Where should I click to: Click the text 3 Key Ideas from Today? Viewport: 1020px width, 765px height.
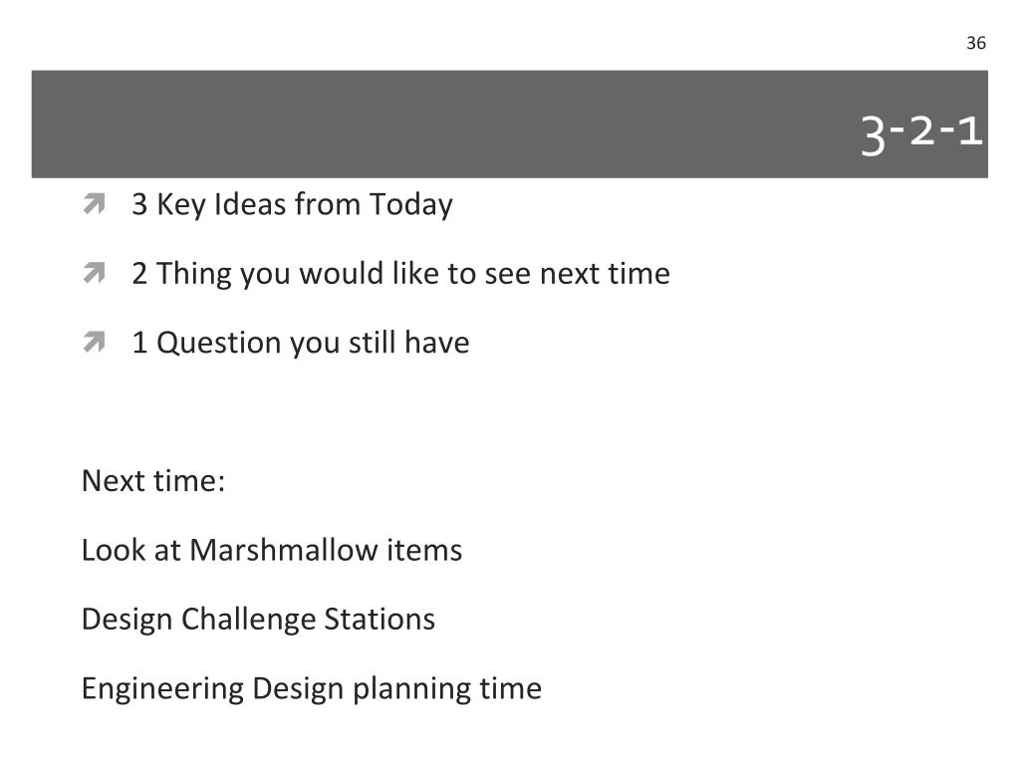click(x=292, y=205)
